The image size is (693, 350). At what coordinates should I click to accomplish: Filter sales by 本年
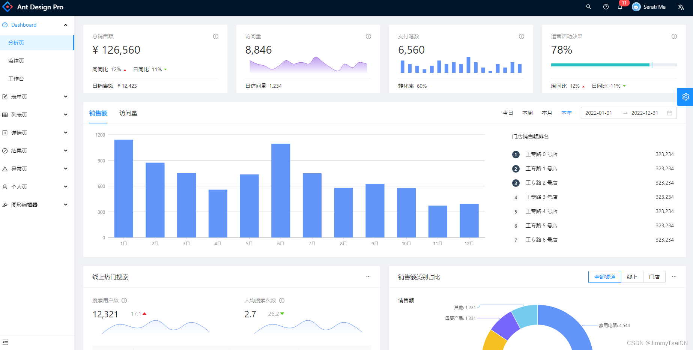tap(567, 113)
